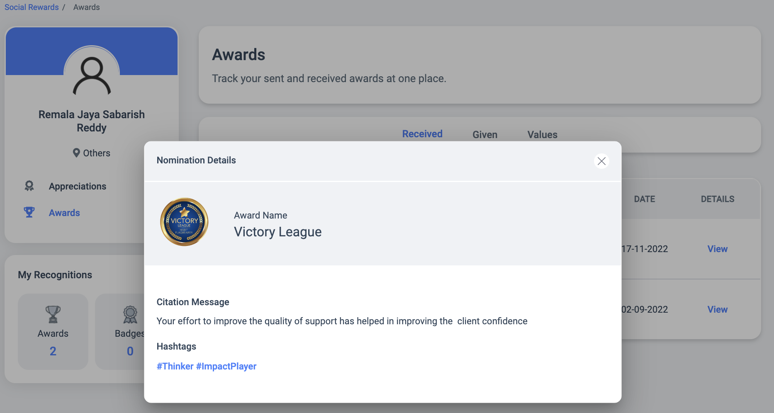Image resolution: width=774 pixels, height=413 pixels.
Task: Open Appreciations in the sidebar
Action: (x=78, y=186)
